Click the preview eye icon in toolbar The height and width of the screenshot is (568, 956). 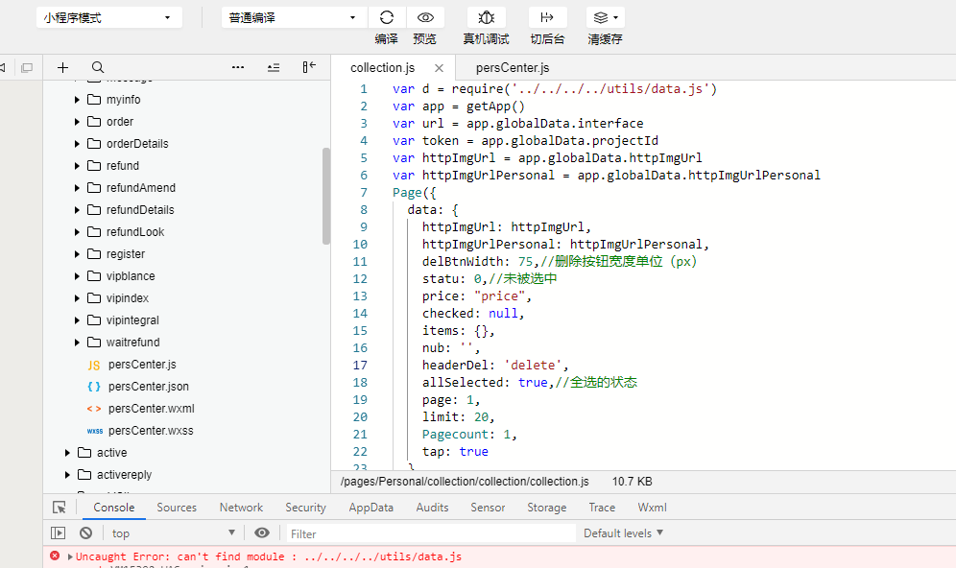(x=425, y=17)
